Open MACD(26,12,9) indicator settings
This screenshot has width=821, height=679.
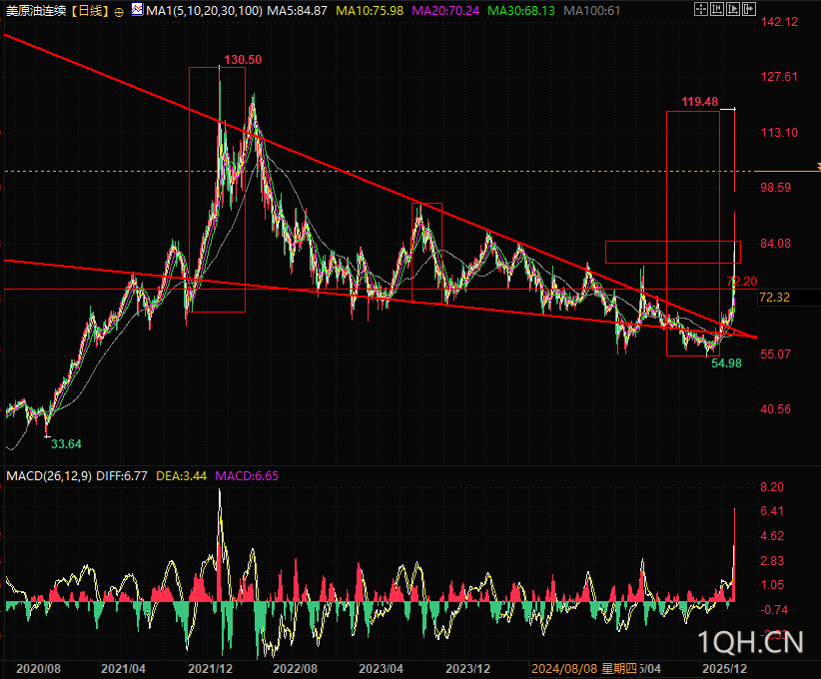click(x=49, y=476)
